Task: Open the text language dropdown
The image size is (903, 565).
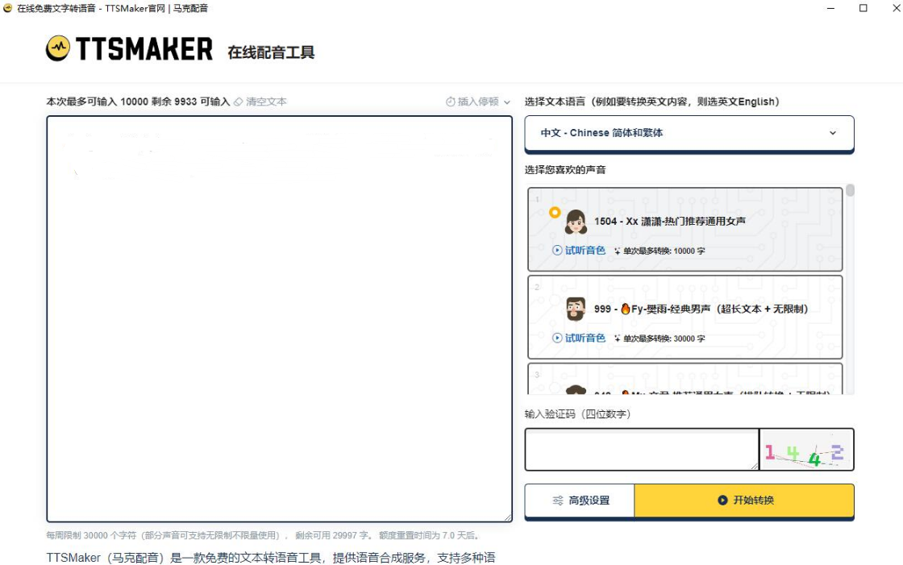Action: click(689, 133)
